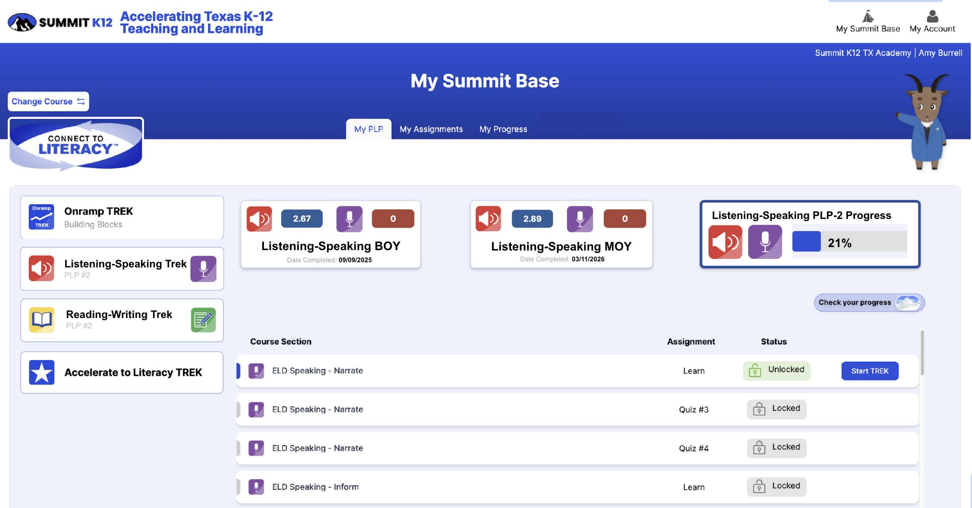Click the Summit K12 mountain logo
The image size is (972, 508).
pyautogui.click(x=22, y=22)
